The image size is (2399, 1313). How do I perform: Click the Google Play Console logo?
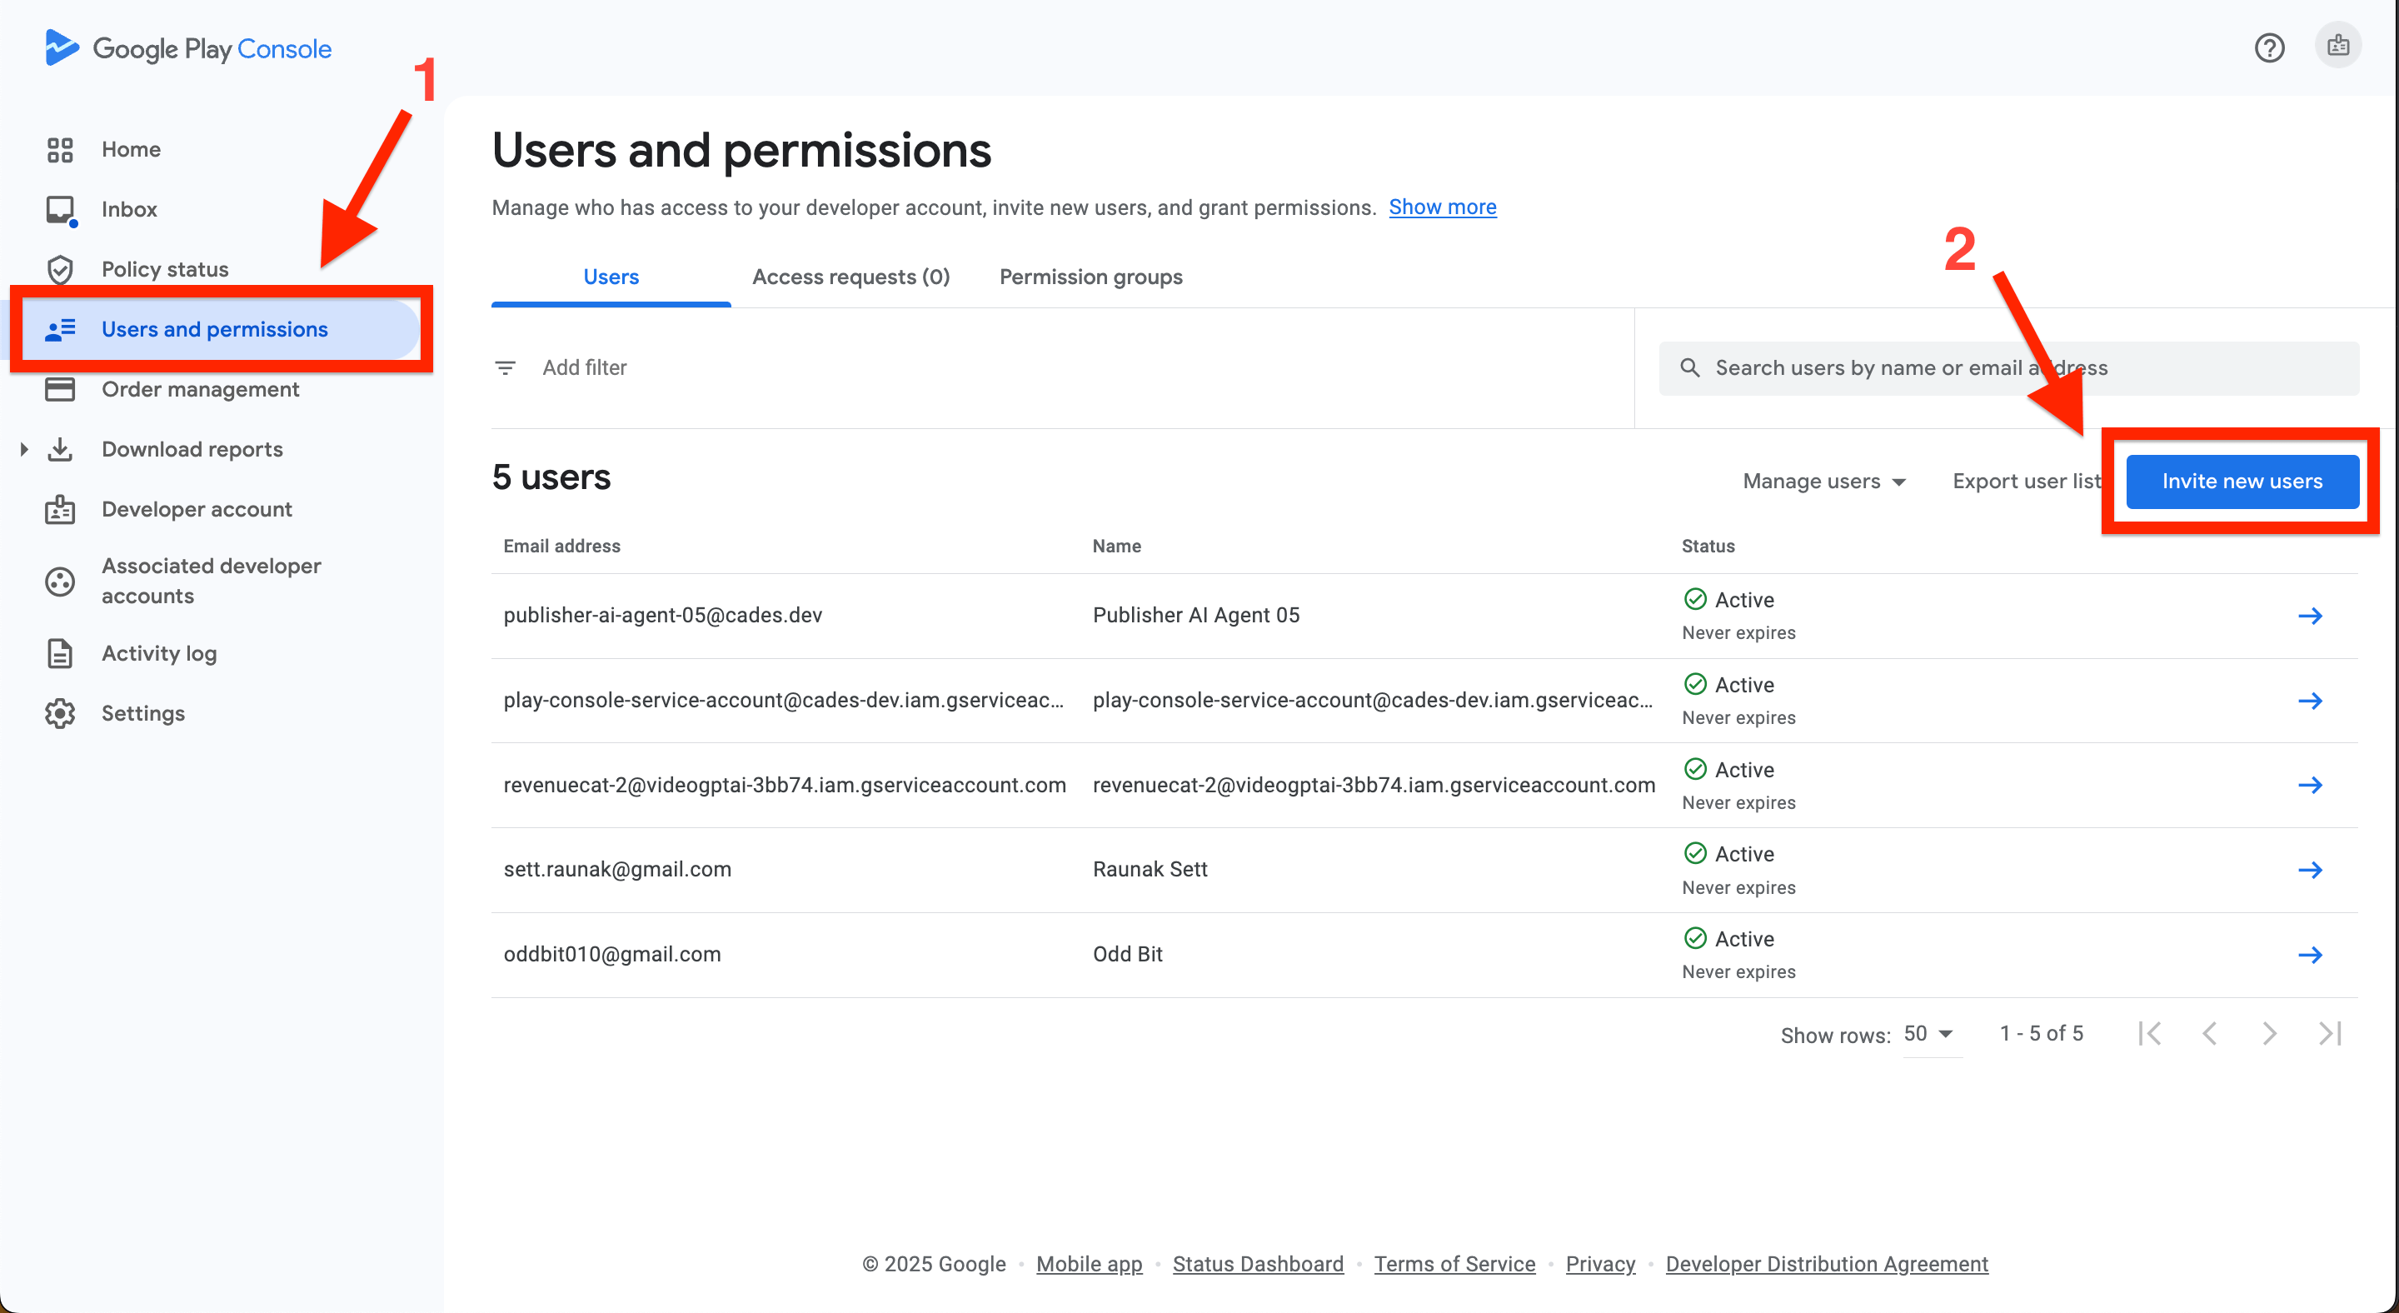[188, 48]
